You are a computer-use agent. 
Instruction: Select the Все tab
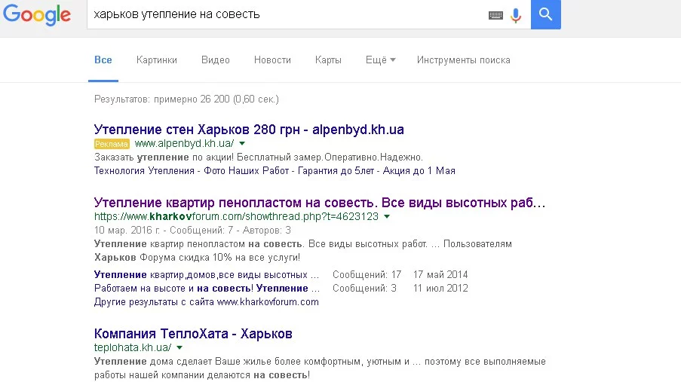[103, 60]
